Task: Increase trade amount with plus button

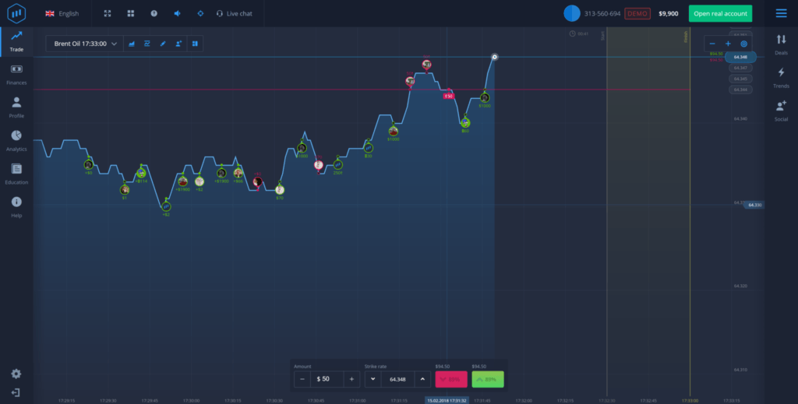Action: 351,379
